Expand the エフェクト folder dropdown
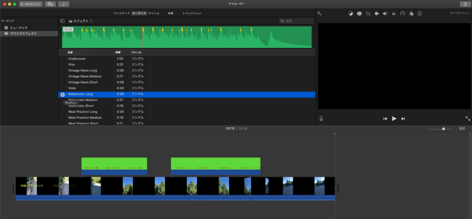Screen dimensions: 472x219 coord(81,21)
